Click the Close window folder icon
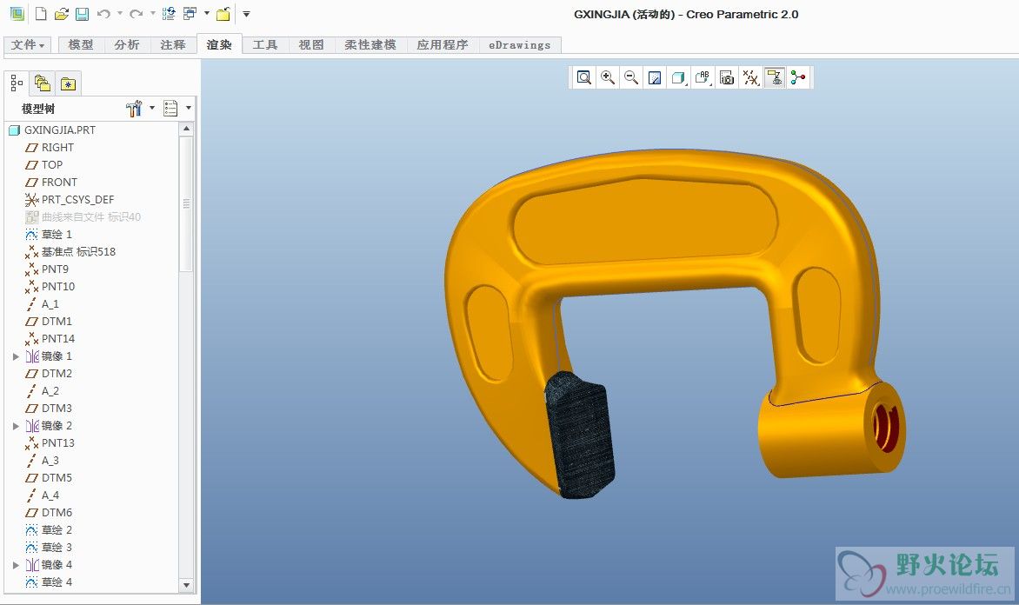The width and height of the screenshot is (1019, 605). tap(223, 14)
